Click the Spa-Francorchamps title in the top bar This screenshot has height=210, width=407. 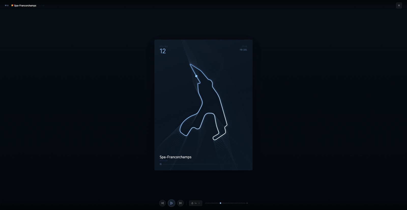[x=25, y=6]
